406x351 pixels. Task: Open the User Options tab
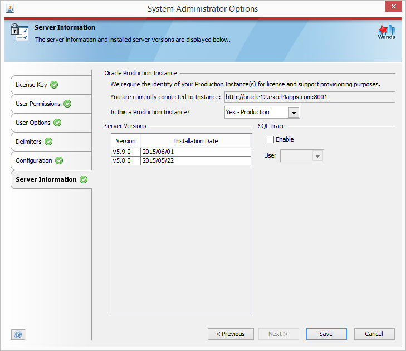(x=51, y=123)
